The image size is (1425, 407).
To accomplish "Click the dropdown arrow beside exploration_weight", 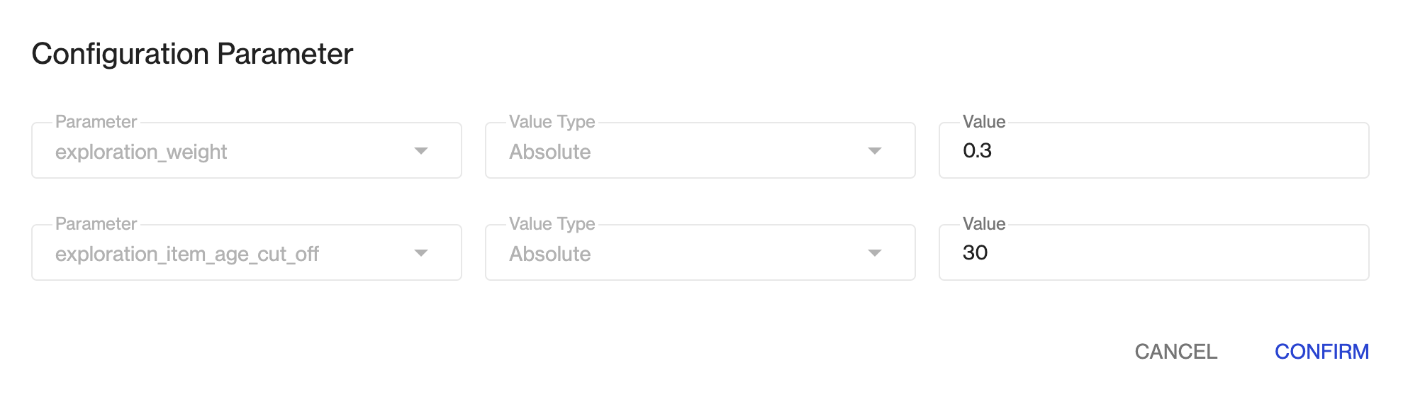I will click(x=421, y=151).
